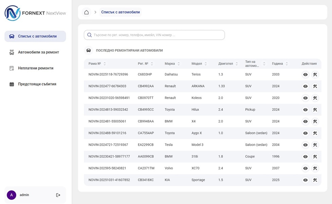Click registration number CB4995CC

146,110
